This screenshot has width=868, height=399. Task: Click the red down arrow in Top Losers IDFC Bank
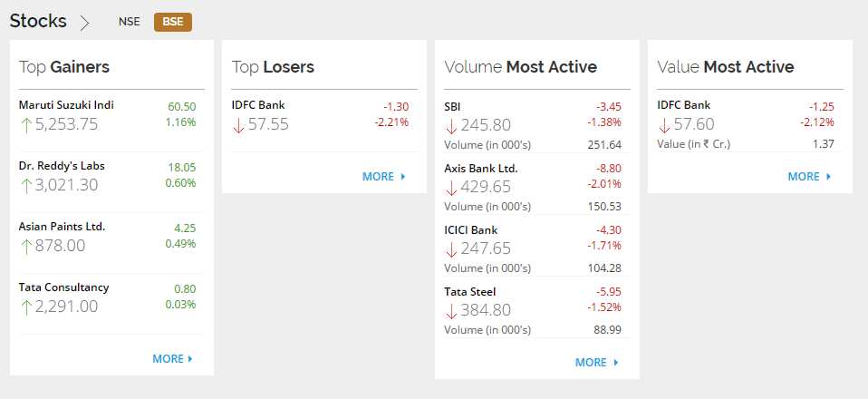tap(238, 125)
